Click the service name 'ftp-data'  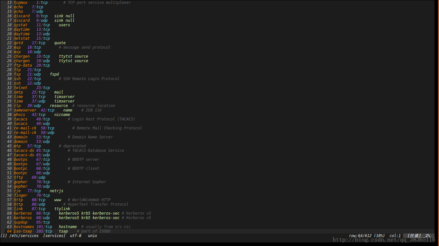click(23, 65)
